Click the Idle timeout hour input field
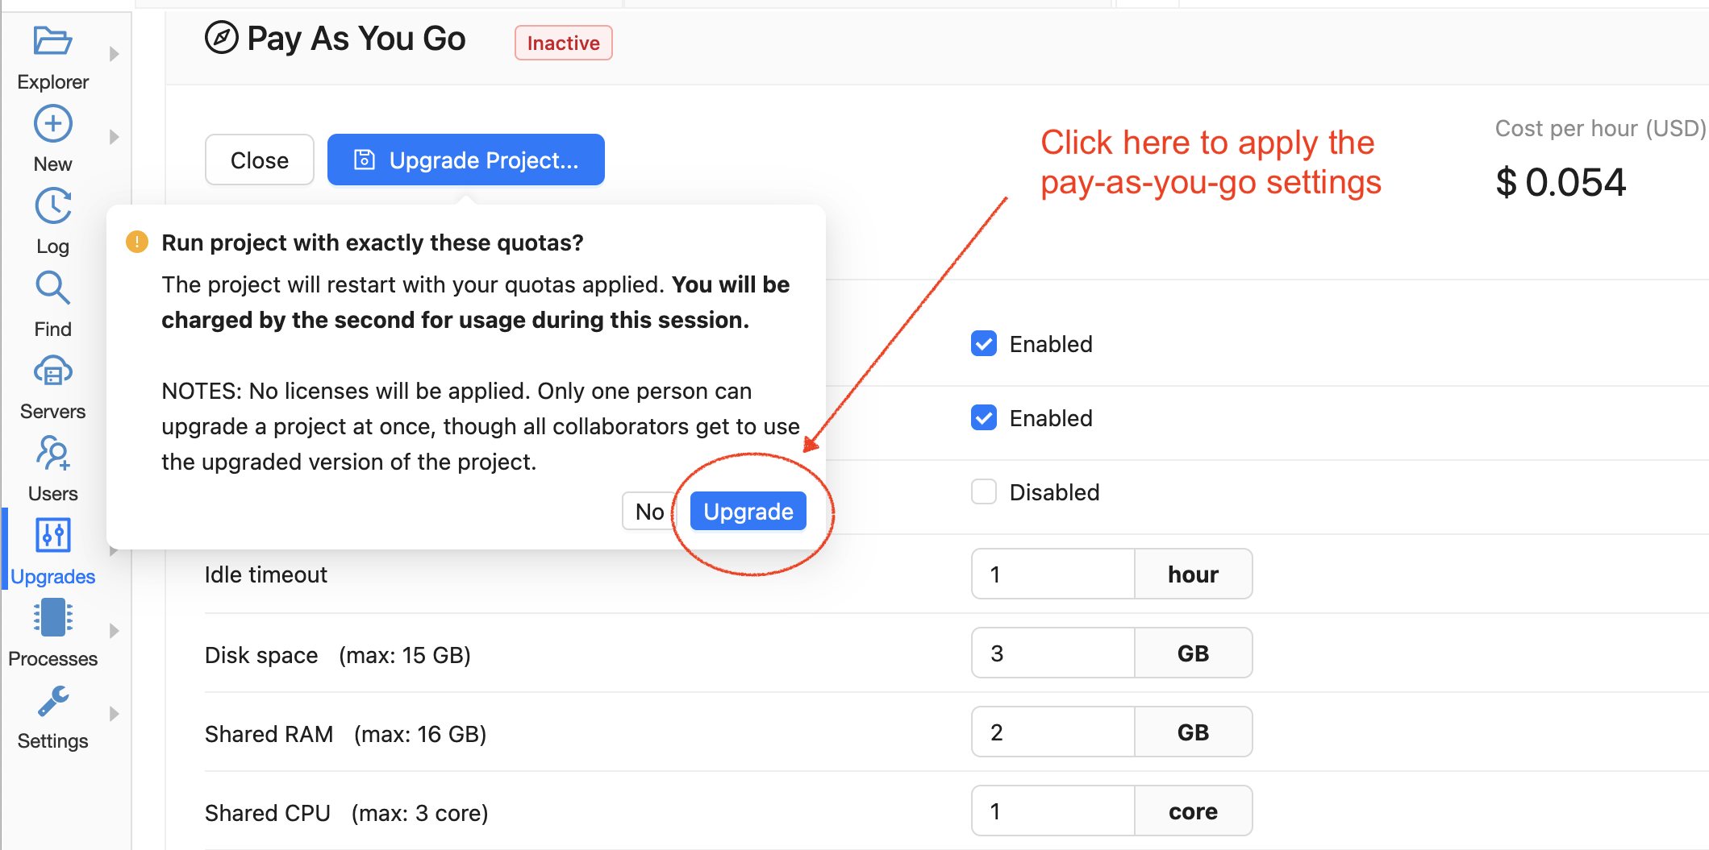1709x850 pixels. click(1052, 574)
